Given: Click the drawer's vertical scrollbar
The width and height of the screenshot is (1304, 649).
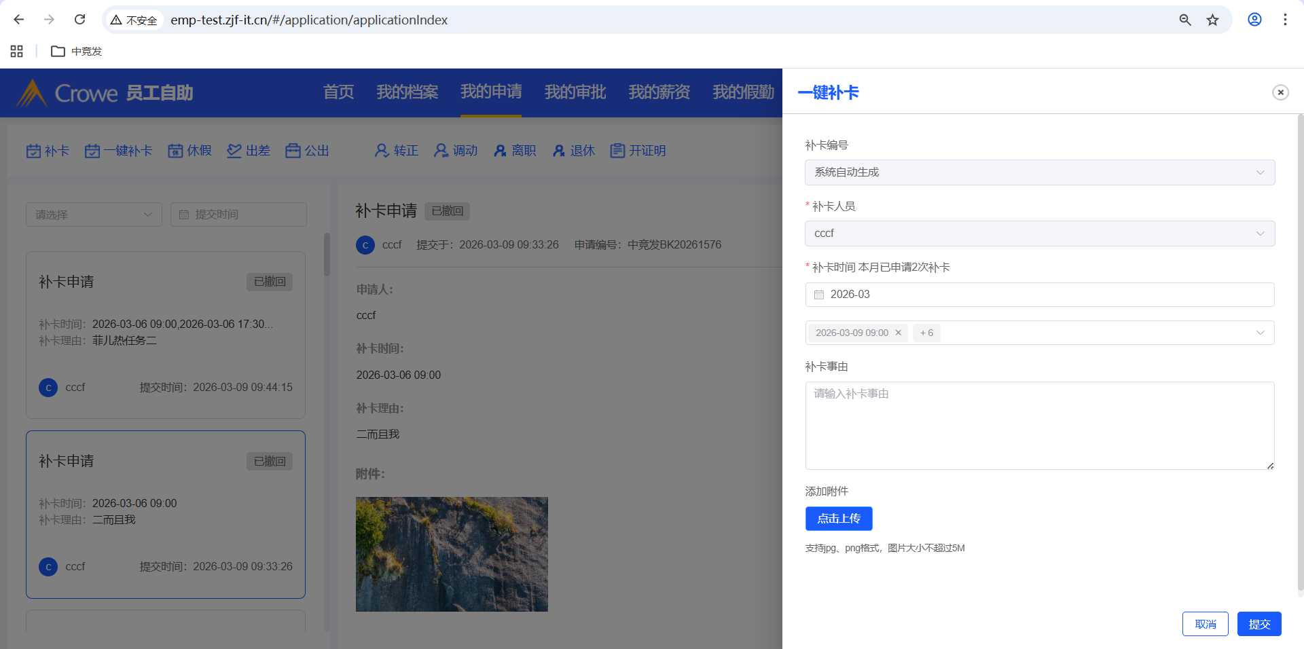Looking at the screenshot, I should (1300, 353).
